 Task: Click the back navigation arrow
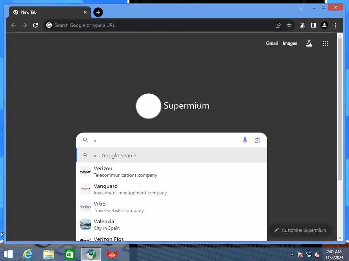pos(14,25)
